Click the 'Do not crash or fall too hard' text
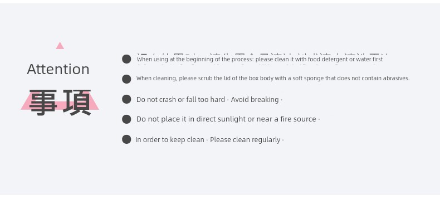Image resolution: width=440 pixels, height=209 pixels. [x=180, y=99]
